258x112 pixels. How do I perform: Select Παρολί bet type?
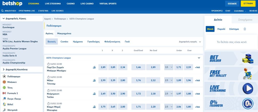(221, 29)
